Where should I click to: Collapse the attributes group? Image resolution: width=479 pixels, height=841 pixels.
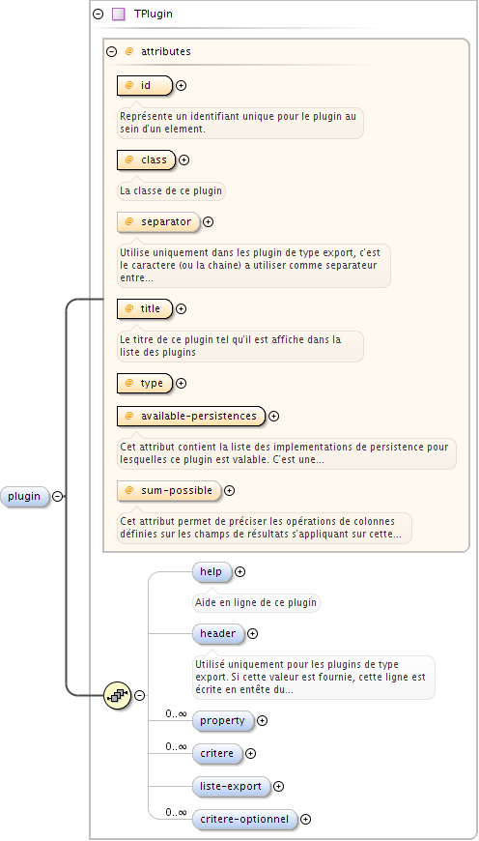point(111,52)
